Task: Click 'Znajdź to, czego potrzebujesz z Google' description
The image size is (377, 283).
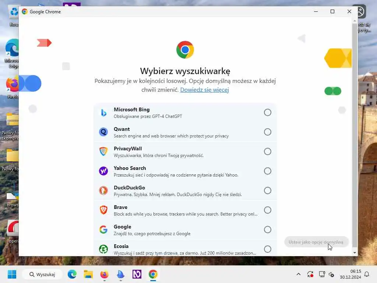Action: pos(152,233)
